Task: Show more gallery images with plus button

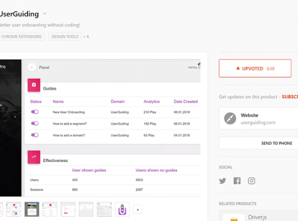Action: coord(138,209)
